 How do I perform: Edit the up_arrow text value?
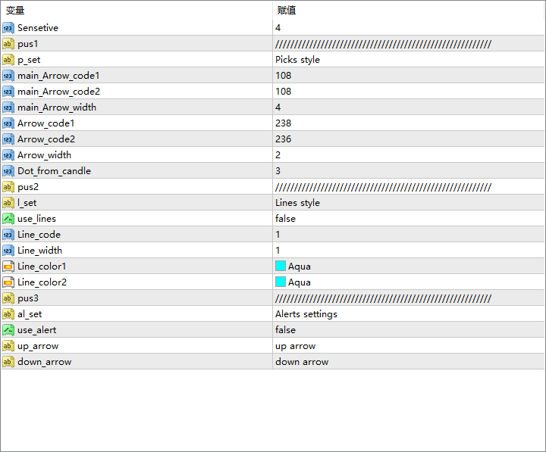click(x=295, y=346)
